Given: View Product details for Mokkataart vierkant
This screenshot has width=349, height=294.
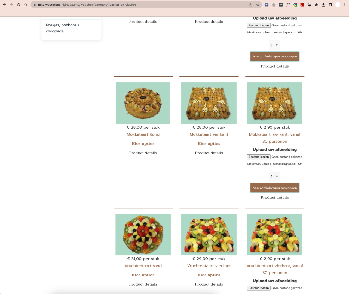Looking at the screenshot, I should (x=209, y=153).
